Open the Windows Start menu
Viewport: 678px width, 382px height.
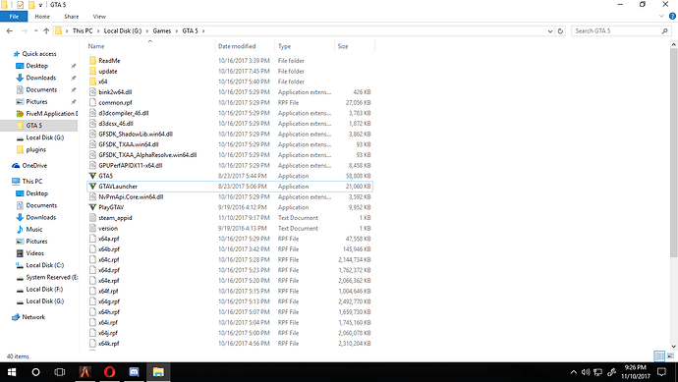pyautogui.click(x=12, y=372)
